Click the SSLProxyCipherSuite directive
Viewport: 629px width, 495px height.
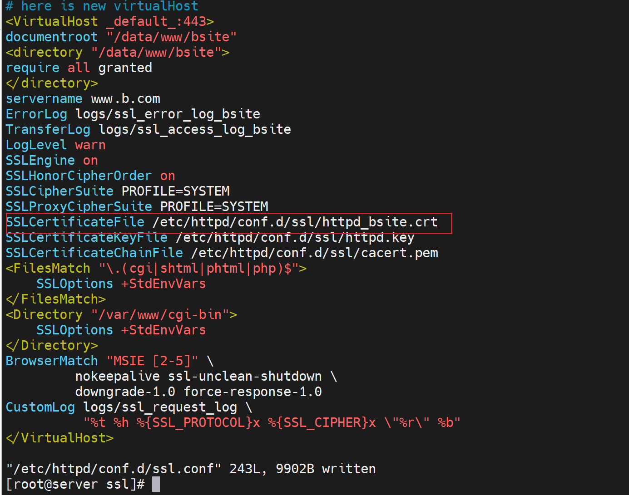pos(137,207)
